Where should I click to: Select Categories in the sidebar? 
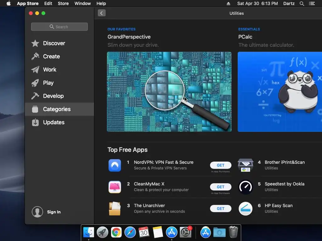click(x=59, y=109)
